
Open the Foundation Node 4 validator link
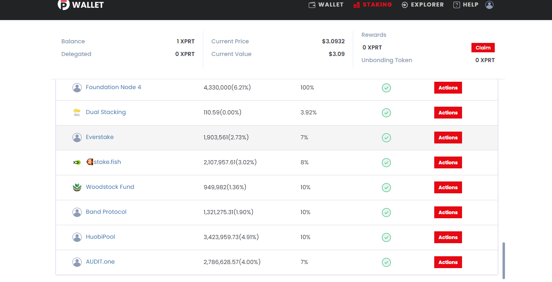point(113,87)
